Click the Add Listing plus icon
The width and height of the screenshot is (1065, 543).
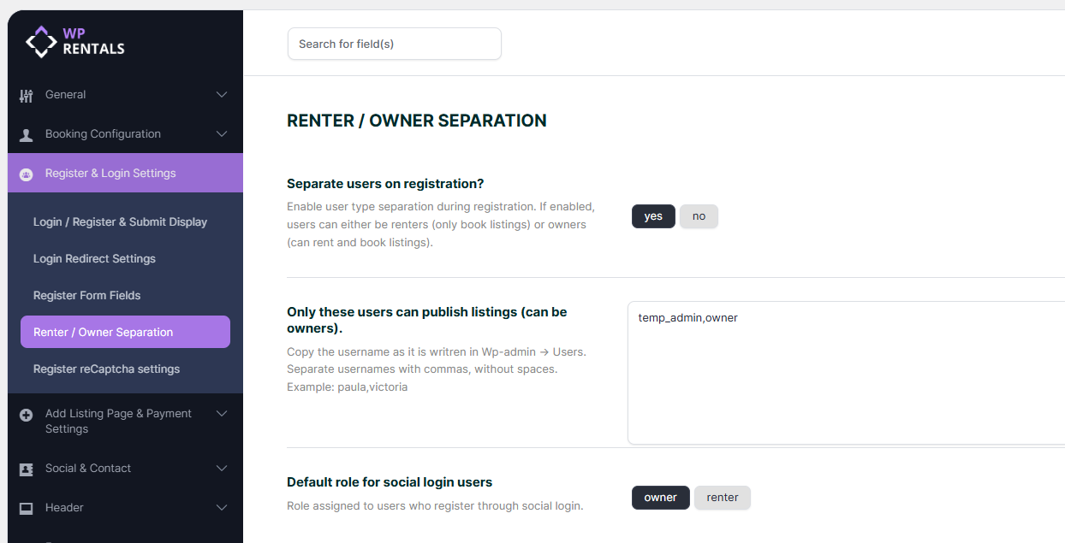point(26,415)
